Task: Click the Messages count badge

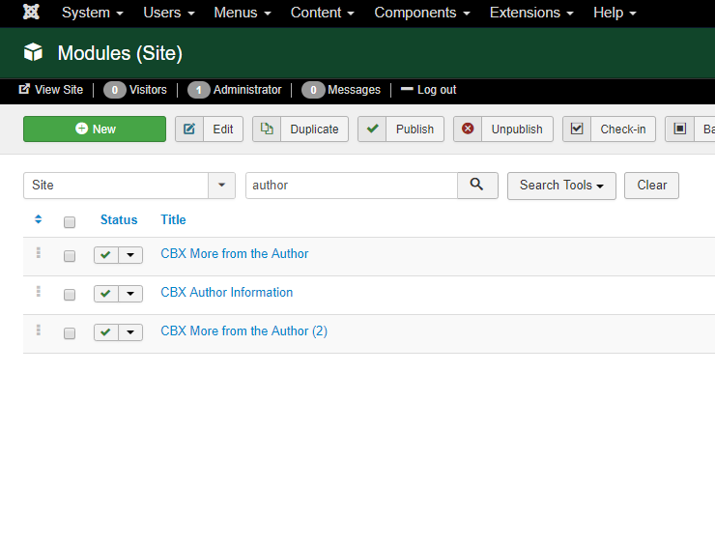Action: tap(313, 90)
